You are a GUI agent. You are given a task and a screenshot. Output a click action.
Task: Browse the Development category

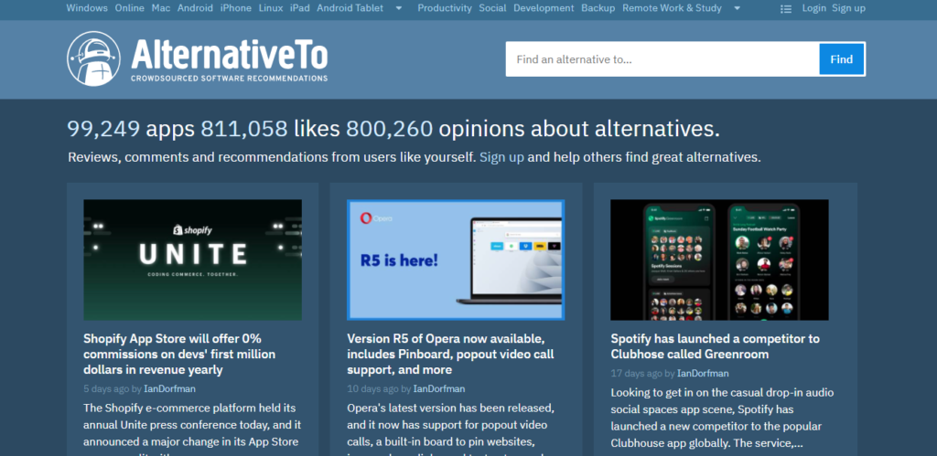[x=544, y=8]
